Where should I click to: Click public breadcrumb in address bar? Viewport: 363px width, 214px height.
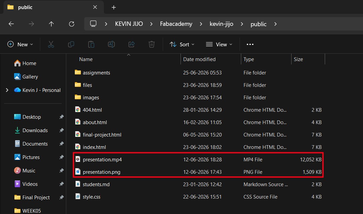click(x=258, y=24)
